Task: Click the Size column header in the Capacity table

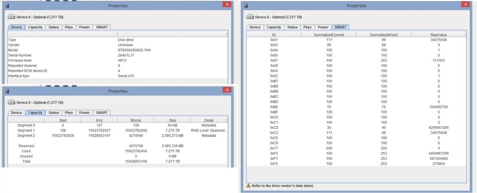Action: click(172, 120)
